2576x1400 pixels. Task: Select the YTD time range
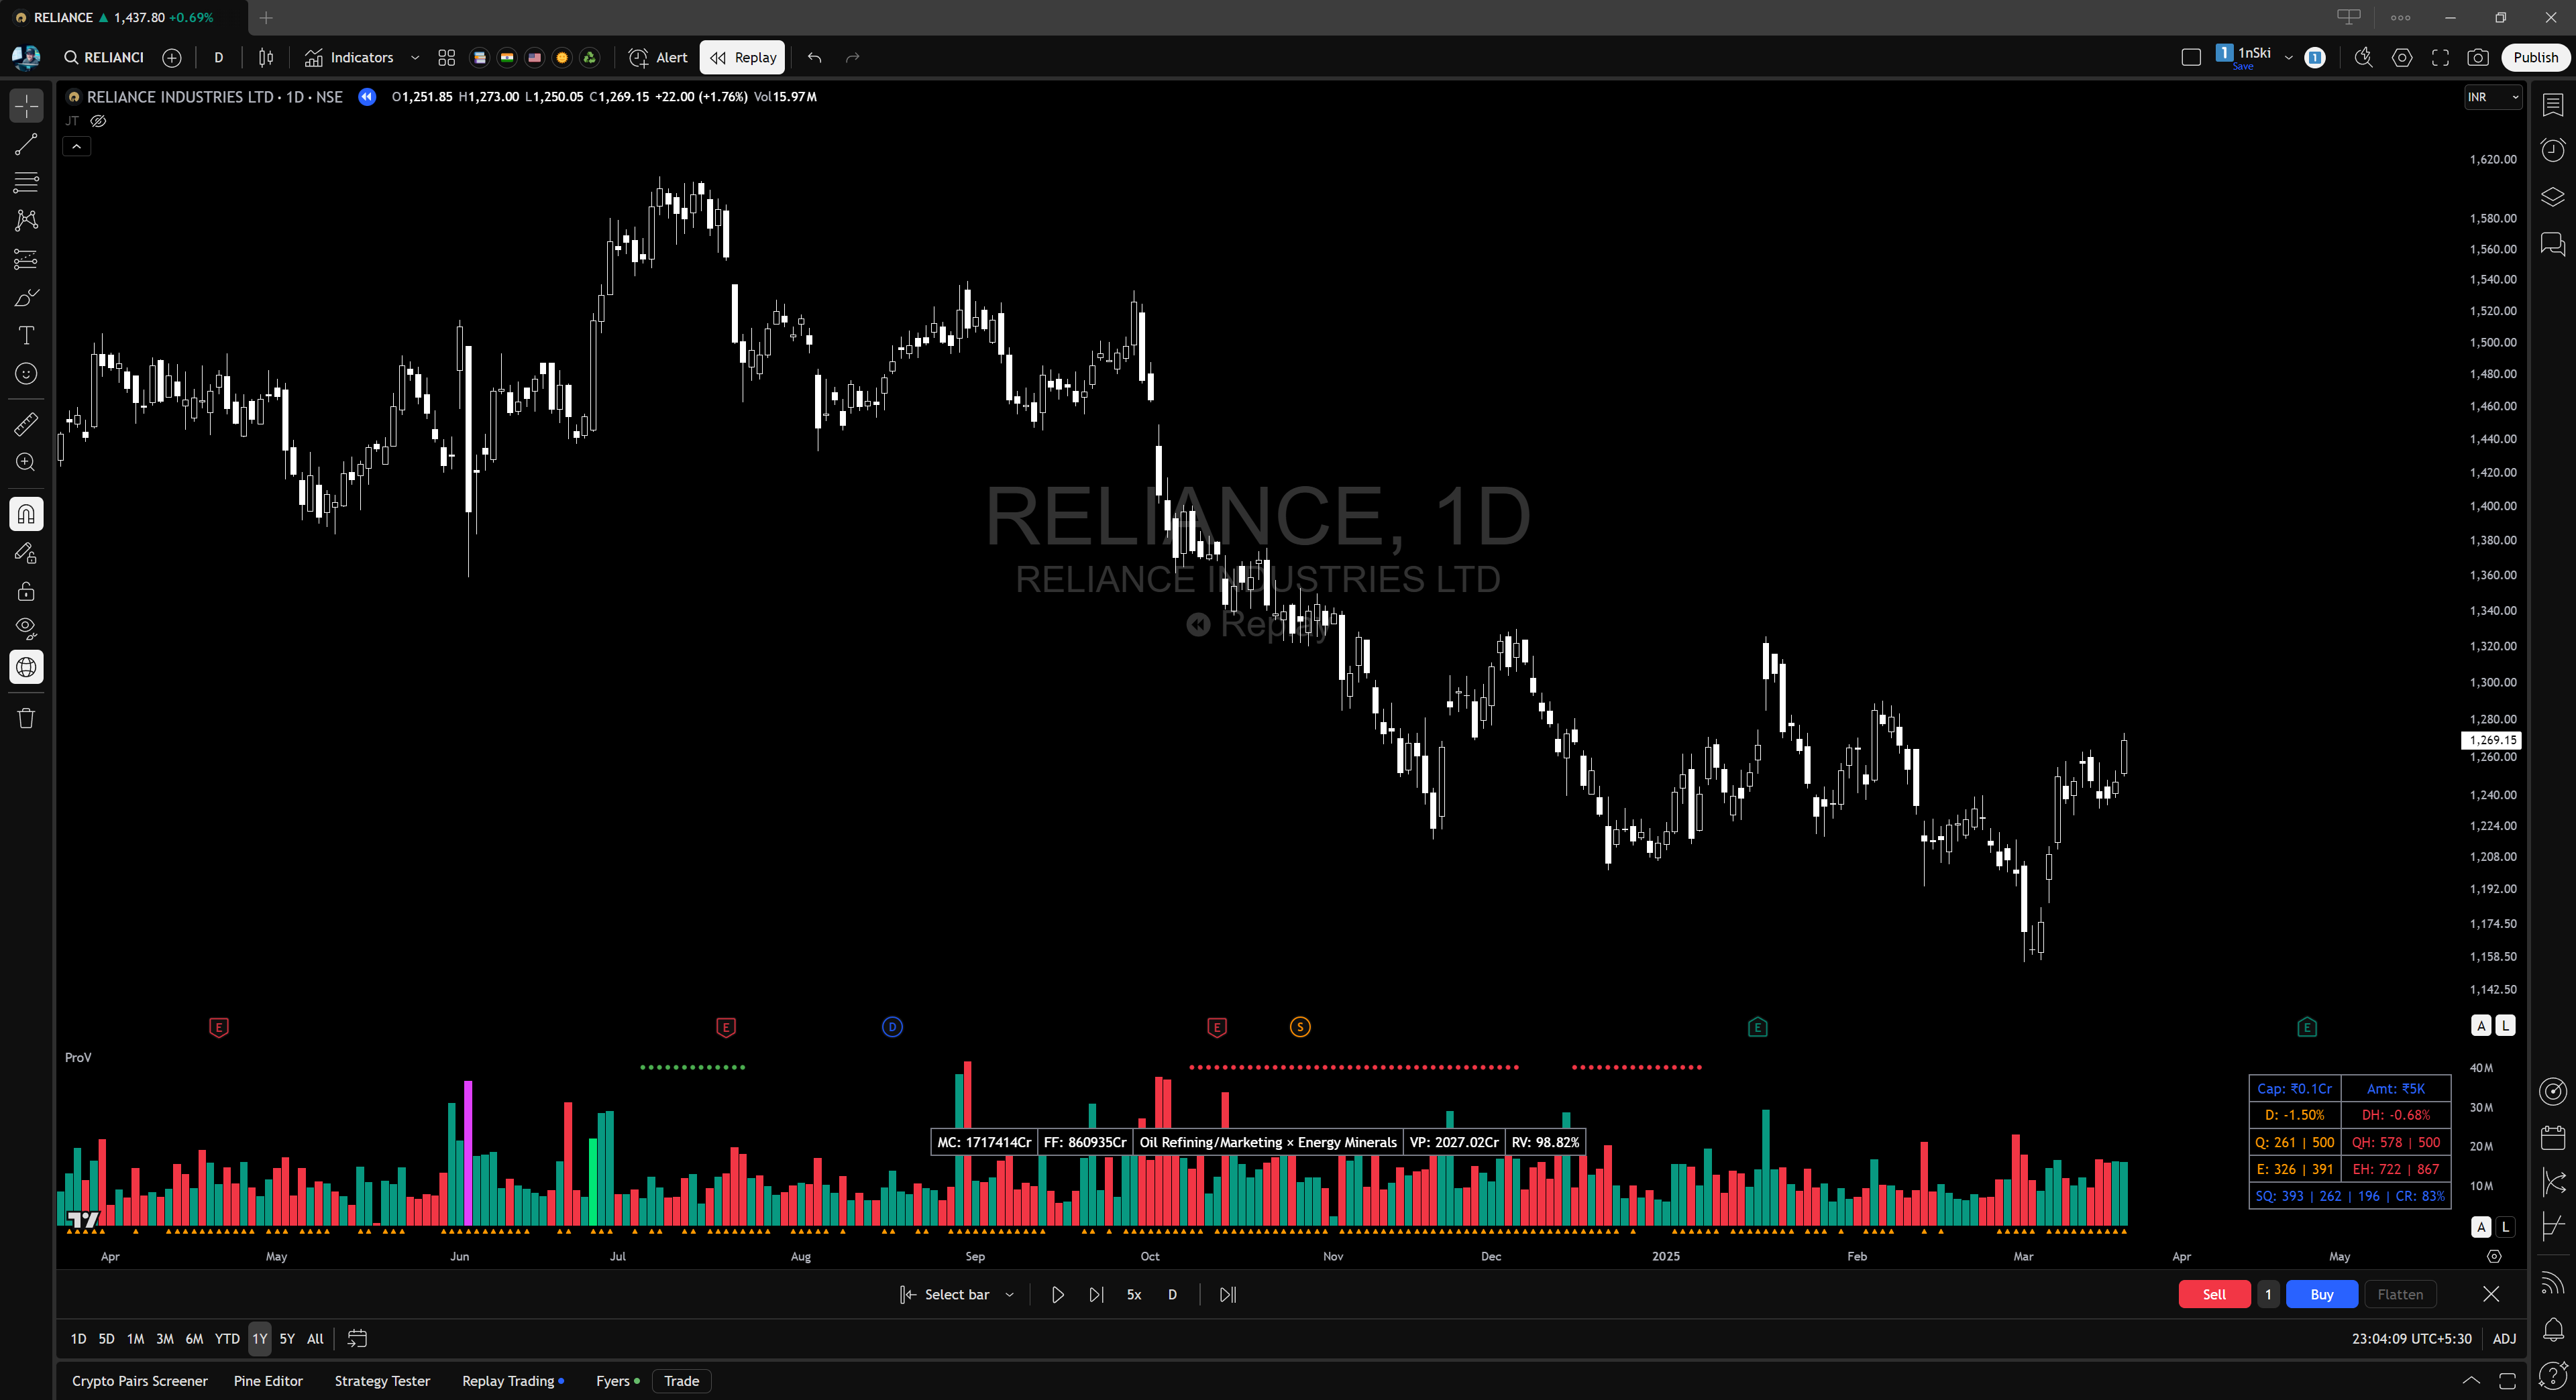[227, 1338]
